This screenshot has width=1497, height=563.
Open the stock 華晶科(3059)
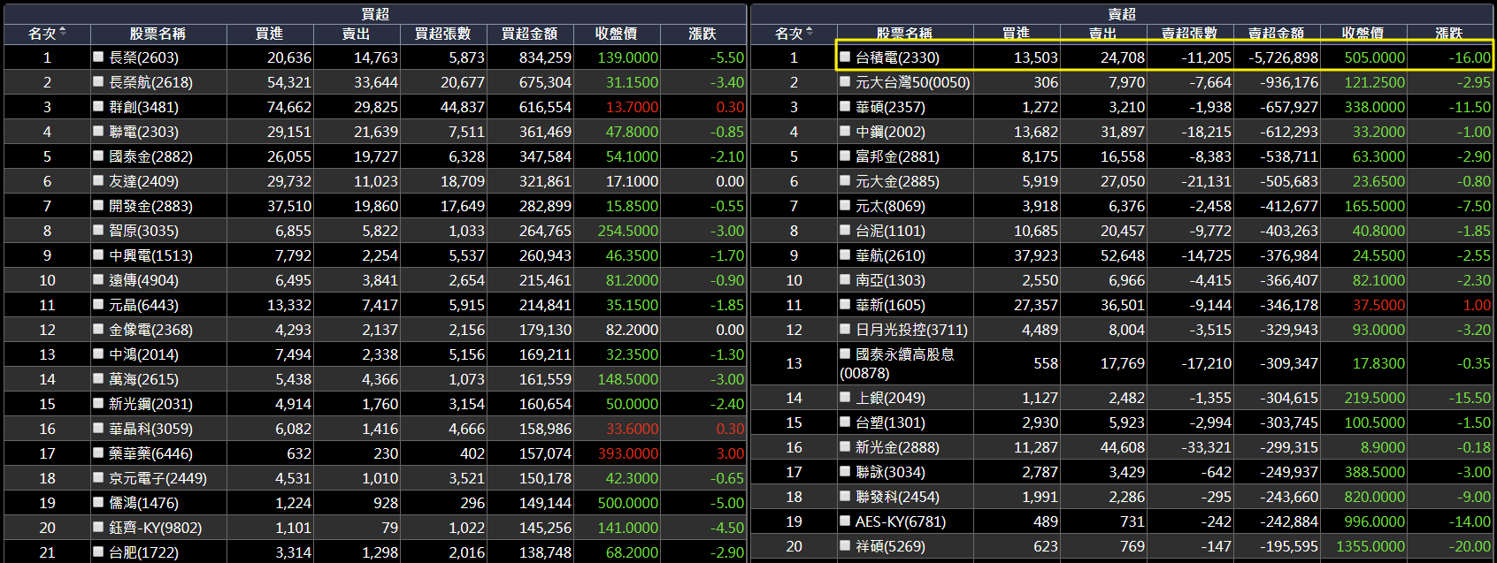pos(150,429)
